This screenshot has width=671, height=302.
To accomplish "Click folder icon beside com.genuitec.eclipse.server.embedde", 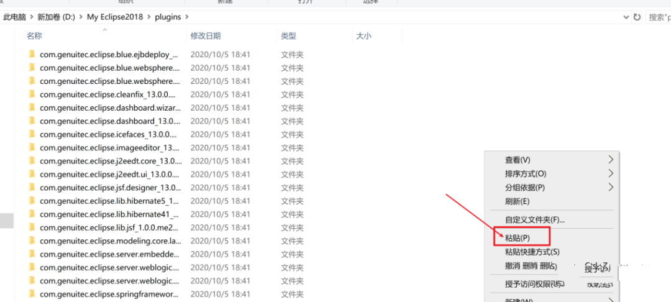I will click(31, 254).
